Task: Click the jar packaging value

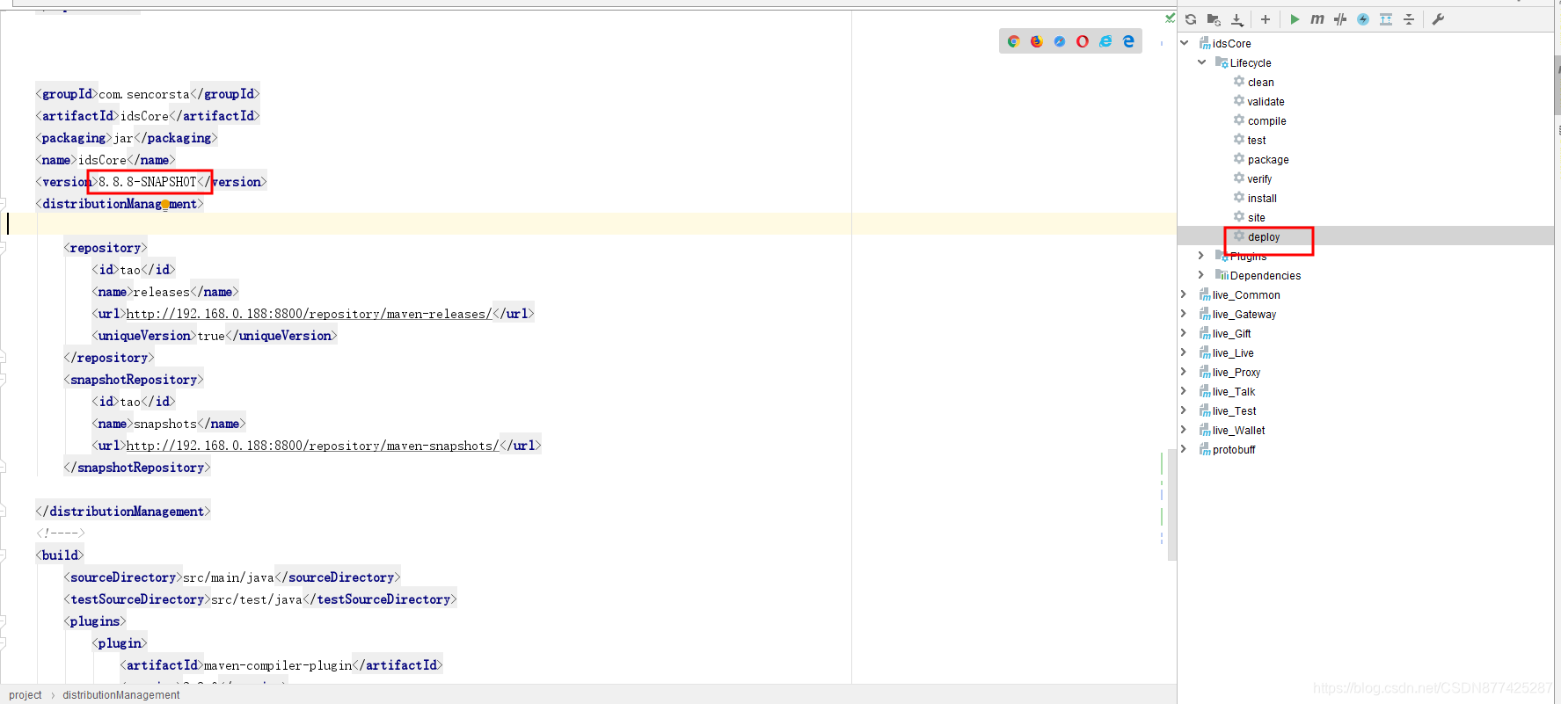Action: tap(123, 138)
